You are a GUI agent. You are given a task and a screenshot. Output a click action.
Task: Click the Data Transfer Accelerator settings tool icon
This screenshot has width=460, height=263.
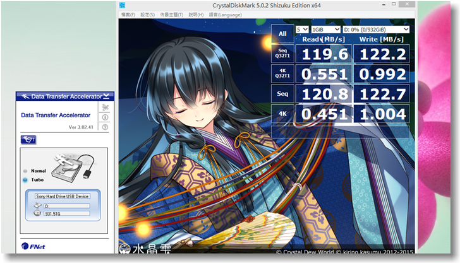point(105,108)
